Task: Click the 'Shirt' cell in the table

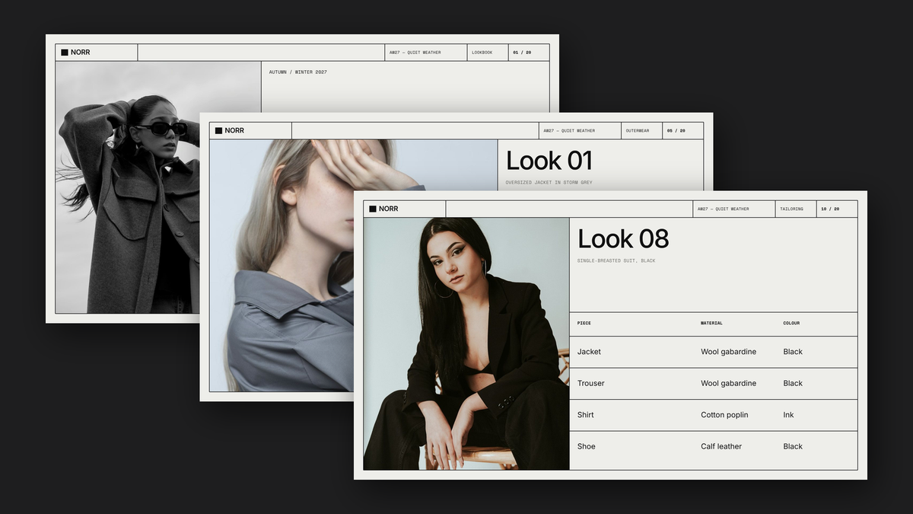Action: (x=586, y=415)
